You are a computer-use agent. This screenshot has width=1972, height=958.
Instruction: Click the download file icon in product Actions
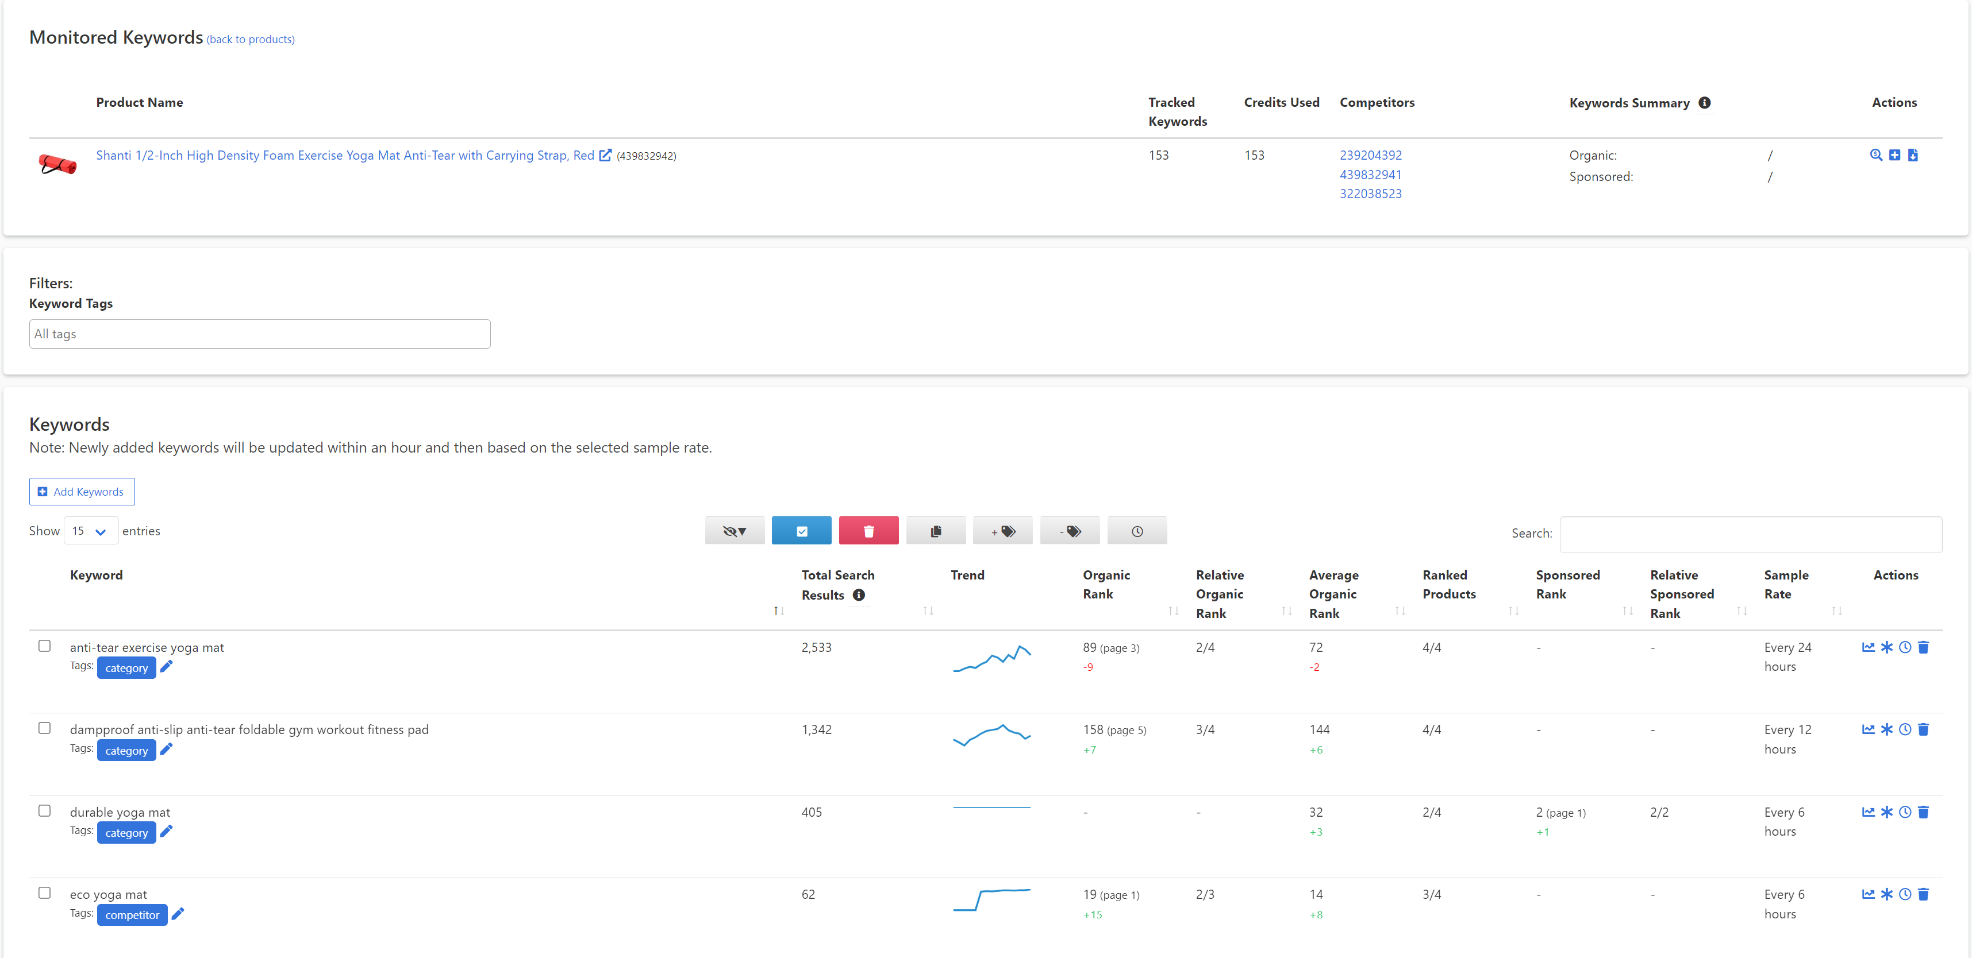[1912, 155]
